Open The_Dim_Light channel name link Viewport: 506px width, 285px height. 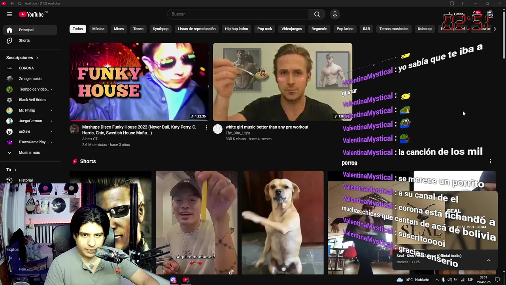tap(238, 133)
